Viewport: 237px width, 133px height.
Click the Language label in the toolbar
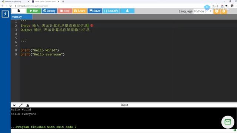click(186, 11)
